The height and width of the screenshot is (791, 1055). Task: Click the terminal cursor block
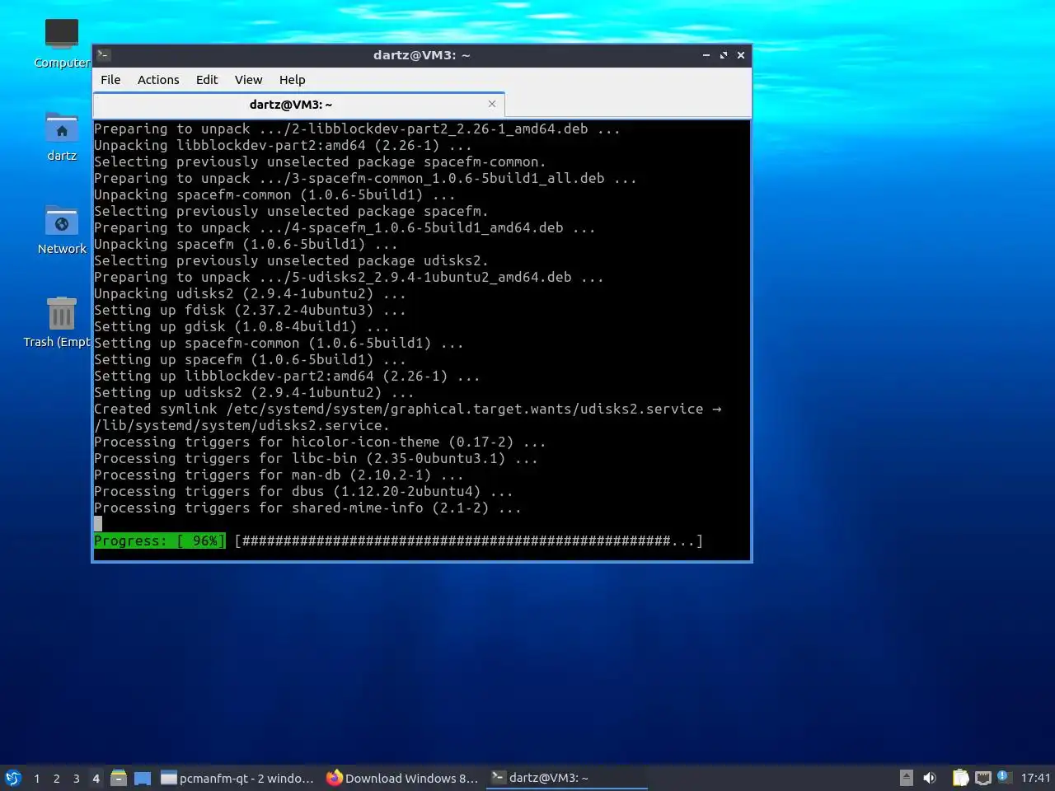click(x=98, y=524)
